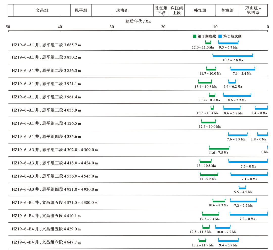
Task: Click the 地质年代 / Ma axis title
Action: 138,22
